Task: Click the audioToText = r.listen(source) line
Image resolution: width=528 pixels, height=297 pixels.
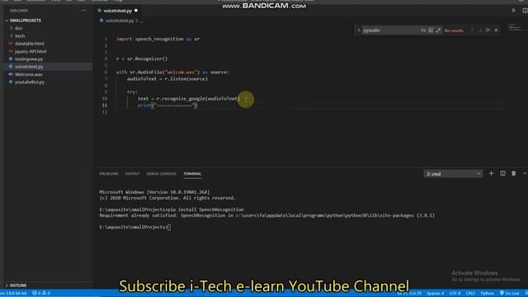Action: (167, 79)
